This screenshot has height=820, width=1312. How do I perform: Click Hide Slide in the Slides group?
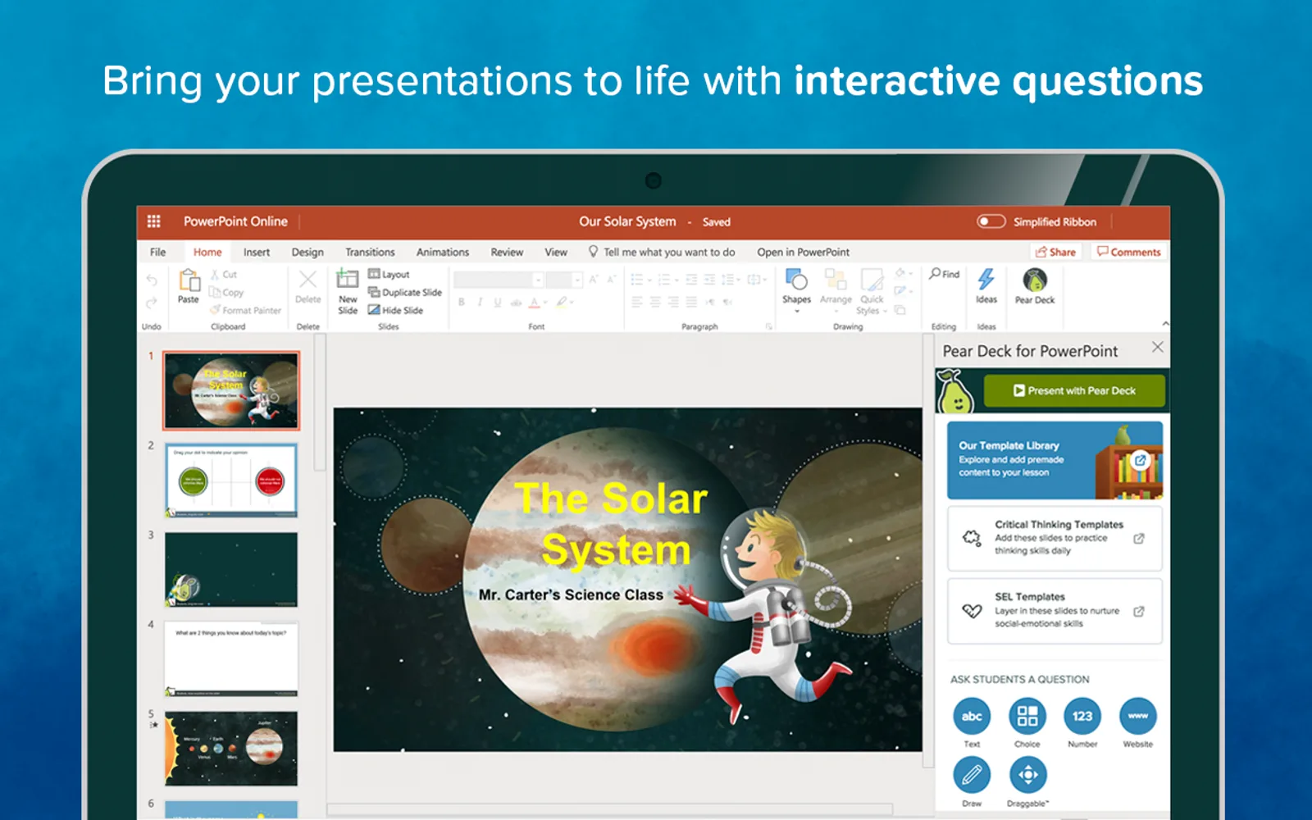pyautogui.click(x=395, y=310)
